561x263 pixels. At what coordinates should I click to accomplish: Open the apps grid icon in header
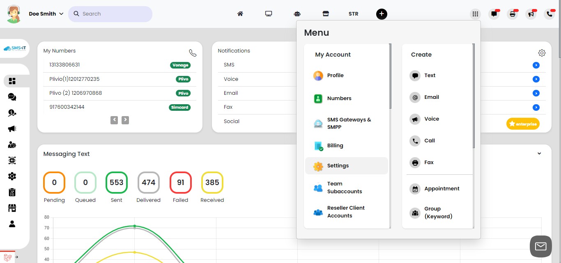pos(475,14)
